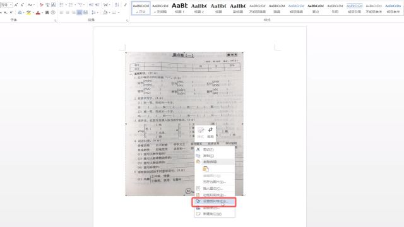This screenshot has width=404, height=227.
Task: Click the Distributed alignment icon
Action: coord(86,13)
